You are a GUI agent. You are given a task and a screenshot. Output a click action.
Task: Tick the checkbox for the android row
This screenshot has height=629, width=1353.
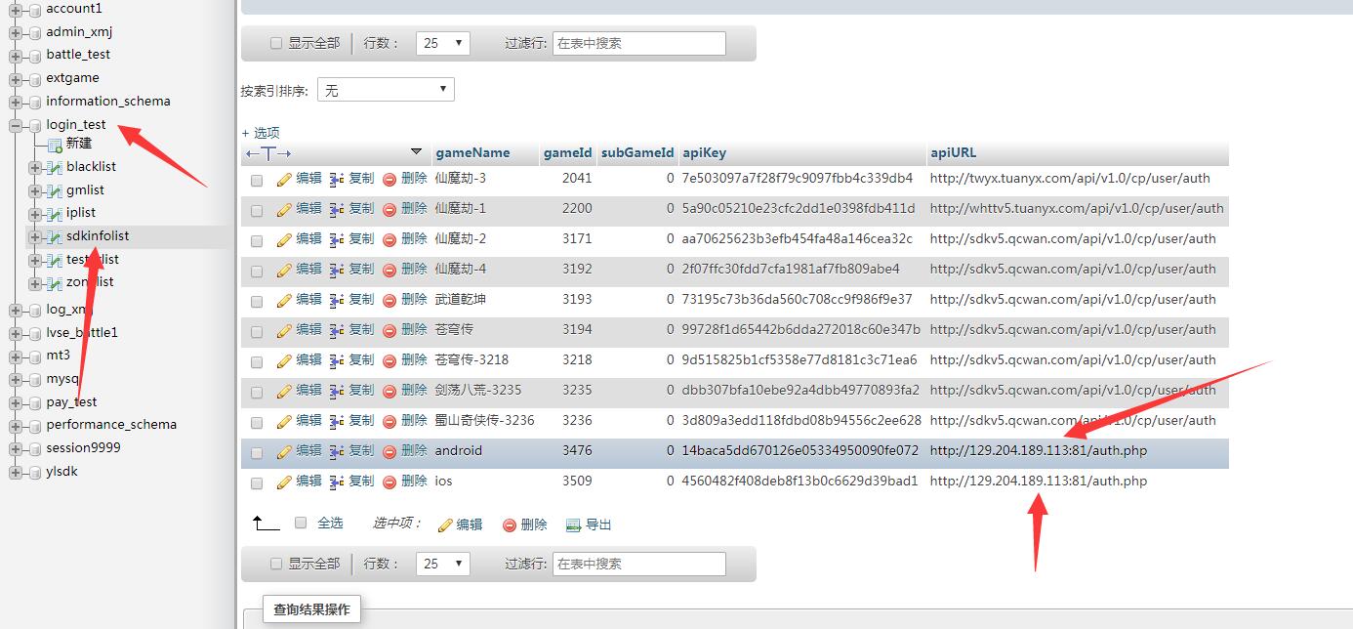(257, 453)
